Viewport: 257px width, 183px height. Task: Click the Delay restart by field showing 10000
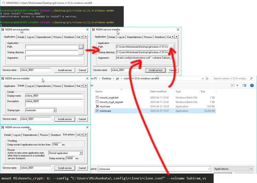pyautogui.click(x=70, y=158)
